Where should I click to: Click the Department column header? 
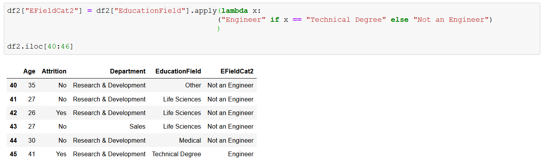coord(128,71)
